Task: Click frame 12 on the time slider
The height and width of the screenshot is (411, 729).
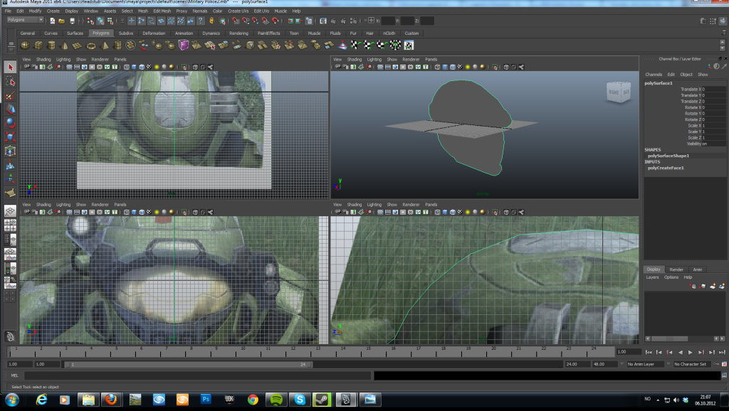Action: [293, 351]
